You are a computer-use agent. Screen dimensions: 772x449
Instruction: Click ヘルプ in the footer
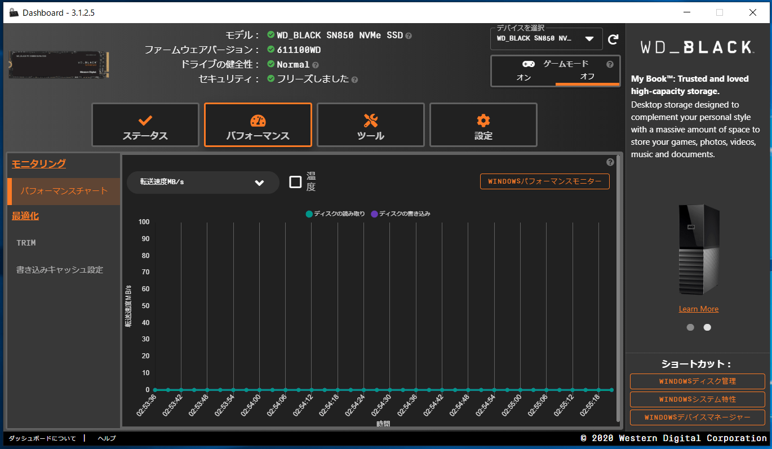107,438
